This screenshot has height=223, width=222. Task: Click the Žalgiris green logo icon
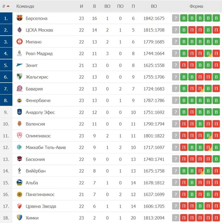(x=20, y=77)
